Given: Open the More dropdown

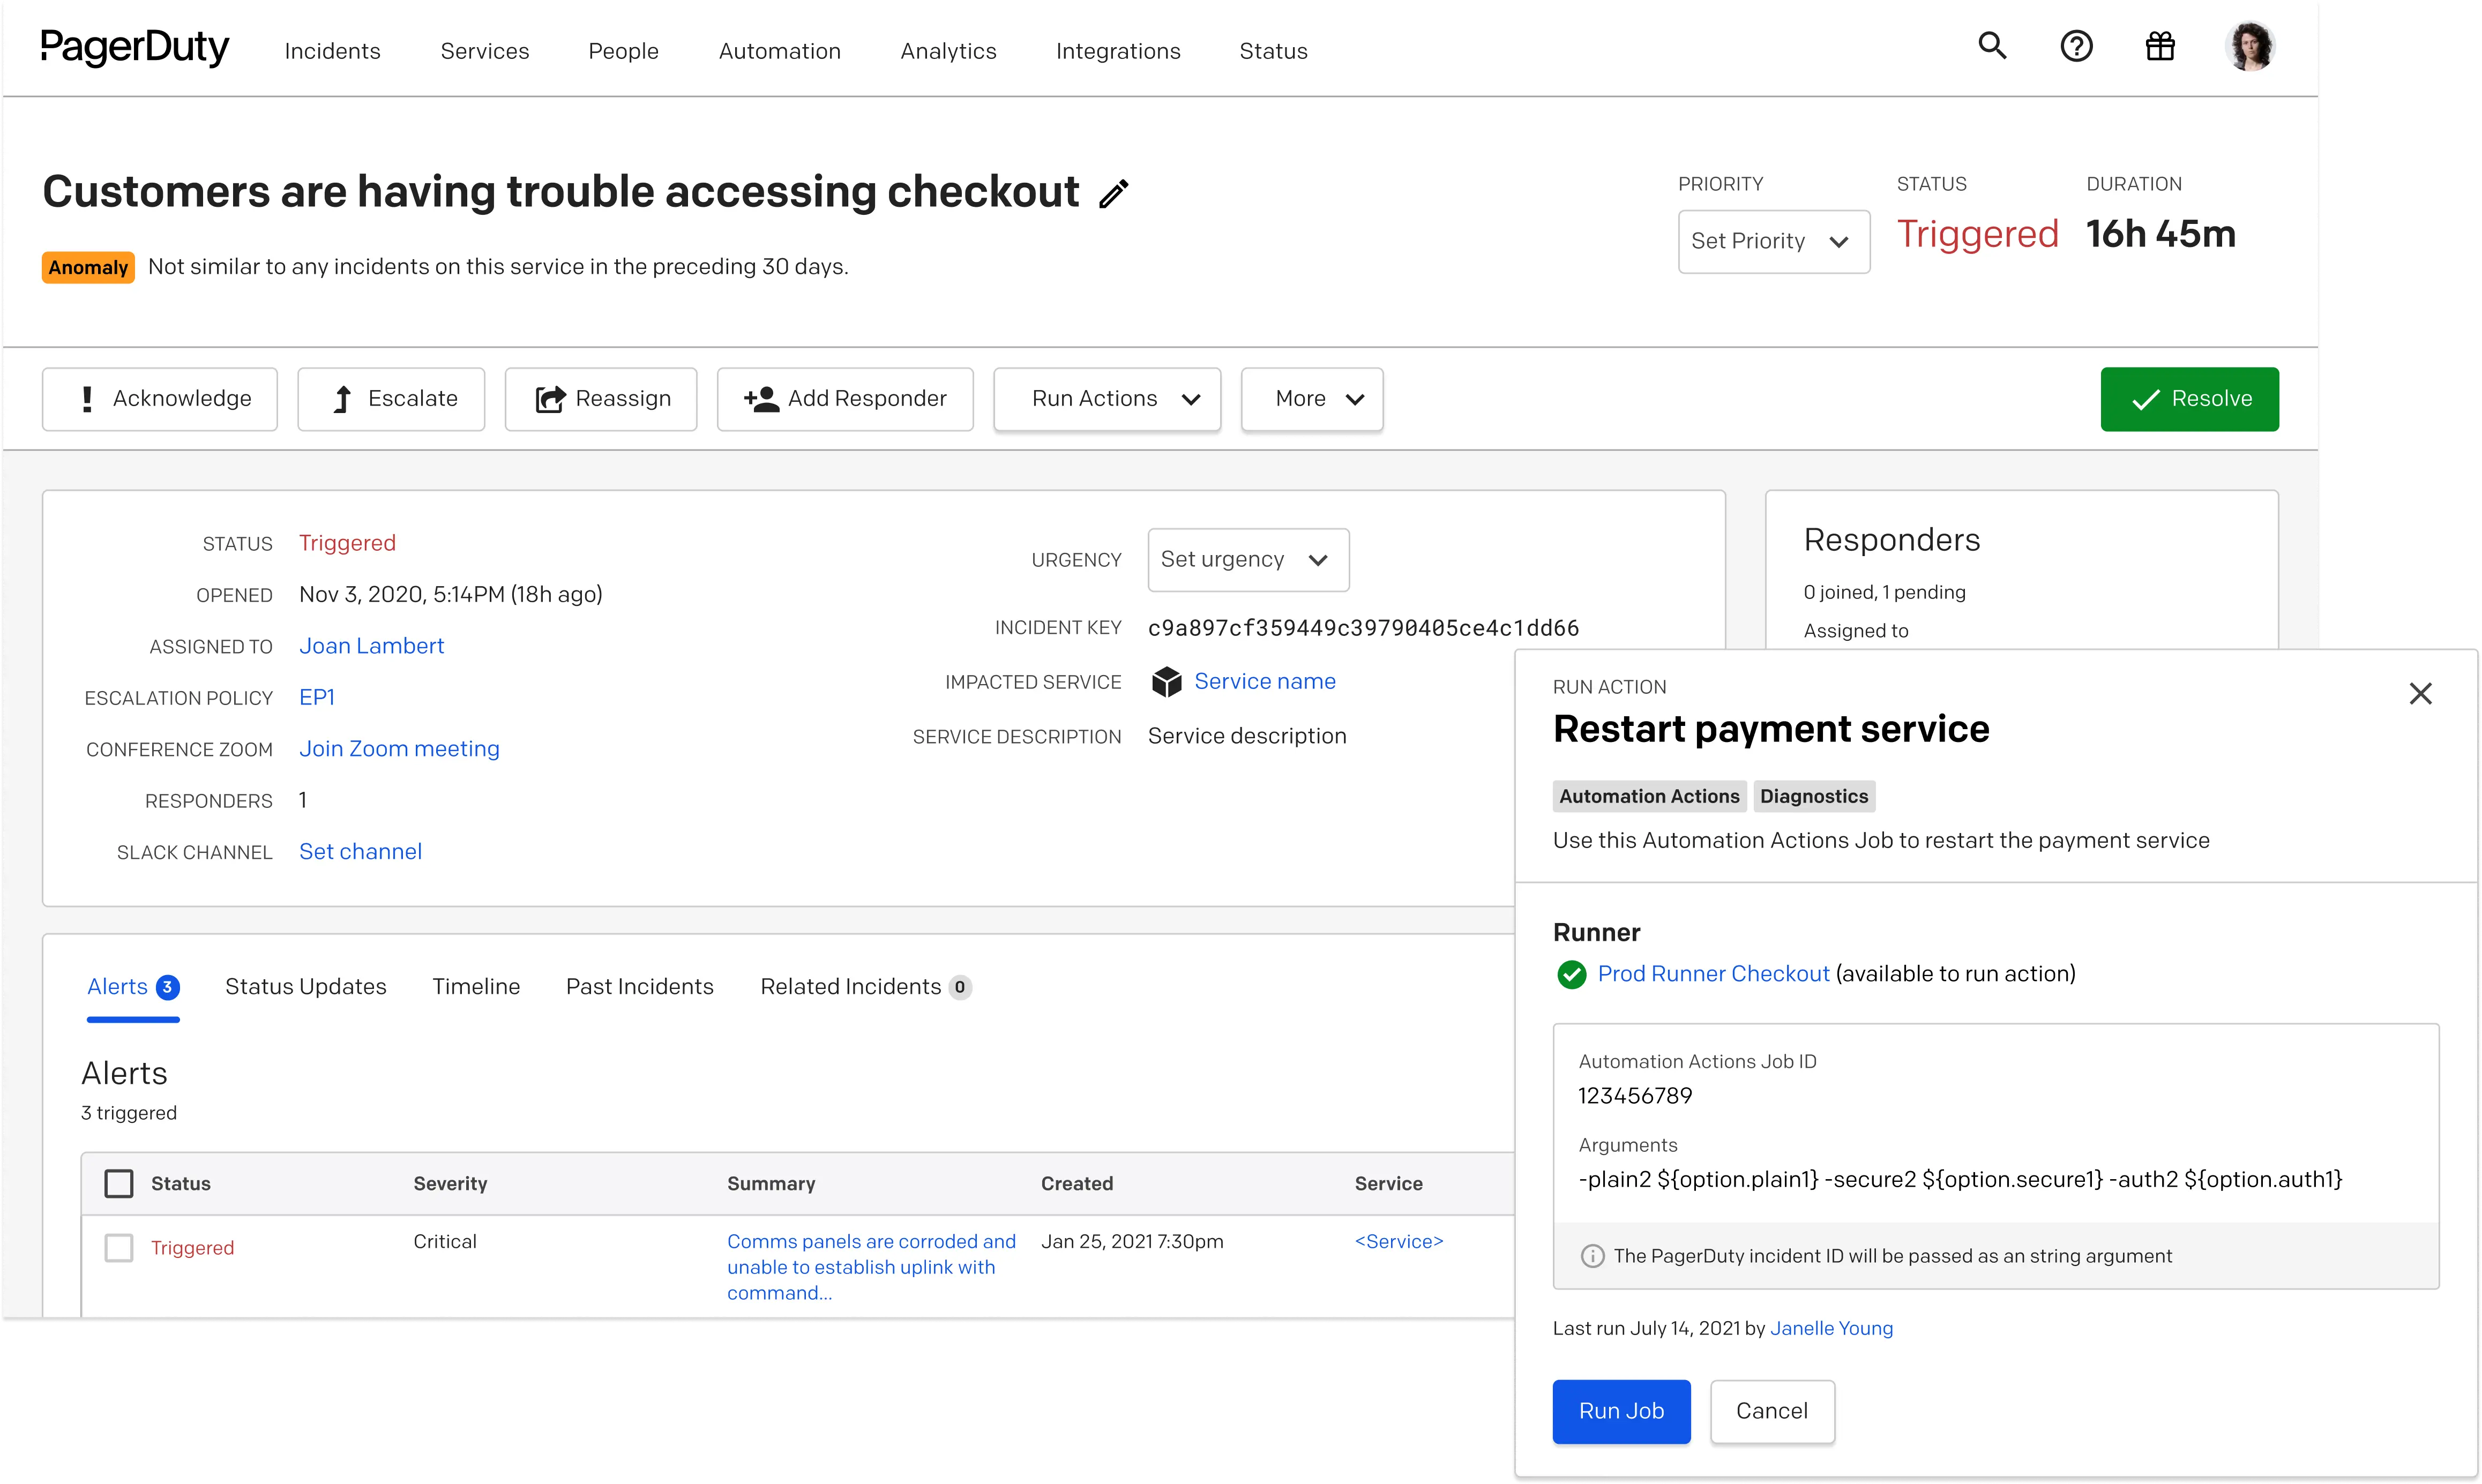Looking at the screenshot, I should [x=1311, y=399].
